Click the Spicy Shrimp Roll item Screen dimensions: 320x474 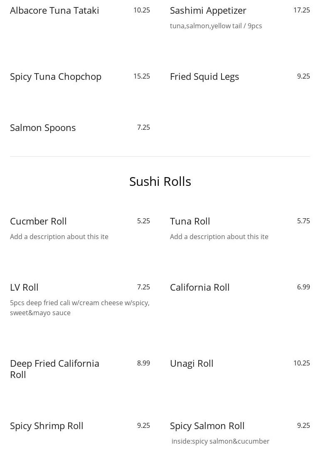coord(47,426)
